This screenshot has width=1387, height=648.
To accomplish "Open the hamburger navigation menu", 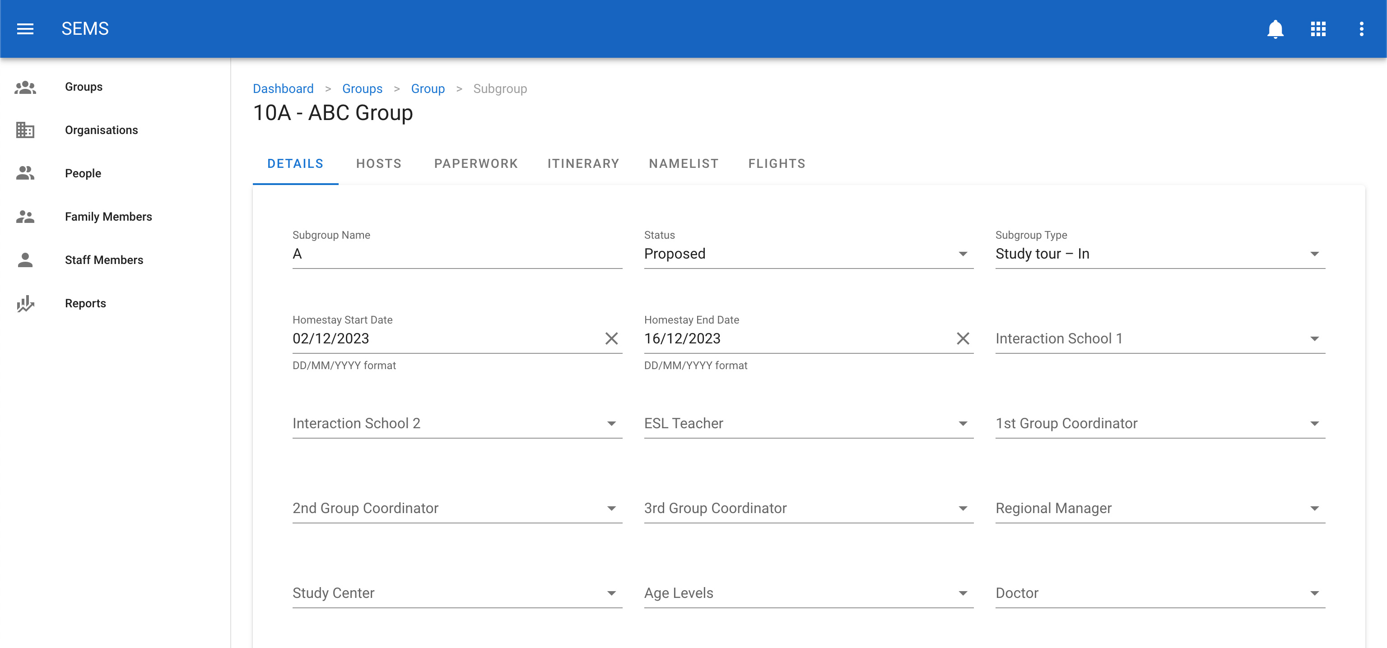I will [x=25, y=28].
